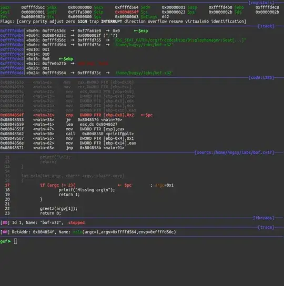Image resolution: width=284 pixels, height=286 pixels.
Task: Click the red stopped thread status
Action: [x=76, y=223]
